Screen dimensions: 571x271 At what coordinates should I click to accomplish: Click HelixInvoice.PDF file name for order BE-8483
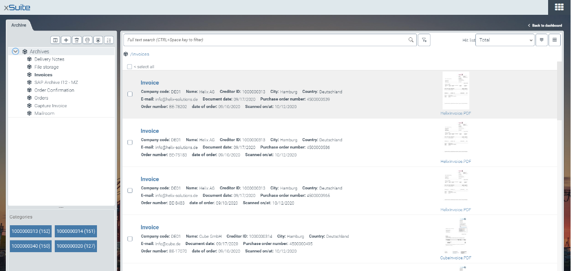[x=456, y=210]
